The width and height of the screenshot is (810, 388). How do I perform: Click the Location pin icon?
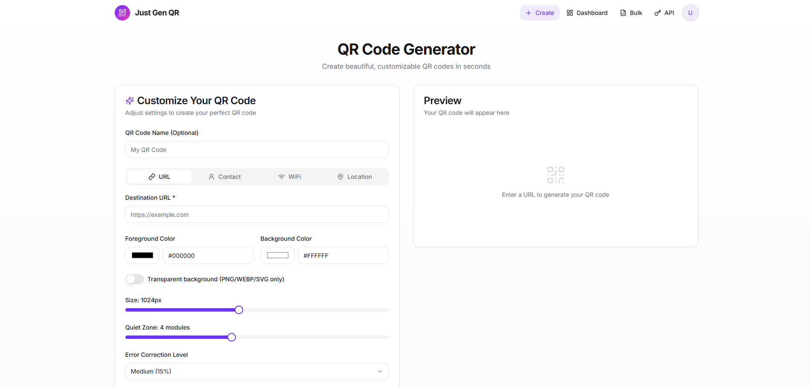tap(340, 176)
